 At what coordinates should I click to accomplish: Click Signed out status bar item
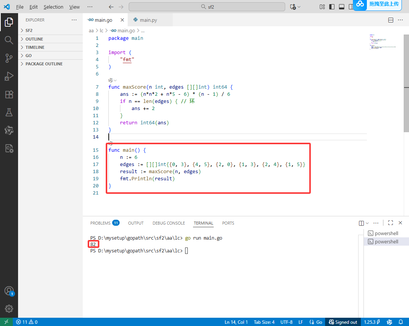coord(343,322)
